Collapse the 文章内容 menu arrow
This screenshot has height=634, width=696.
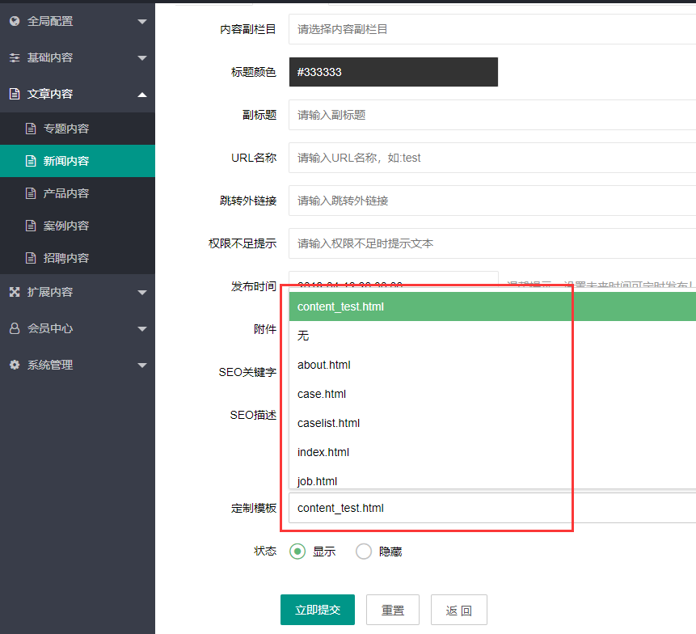142,95
